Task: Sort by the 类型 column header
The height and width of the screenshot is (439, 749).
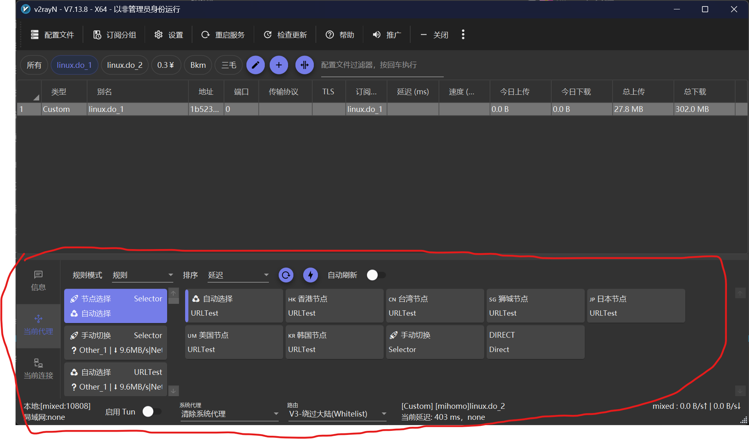Action: click(x=64, y=92)
